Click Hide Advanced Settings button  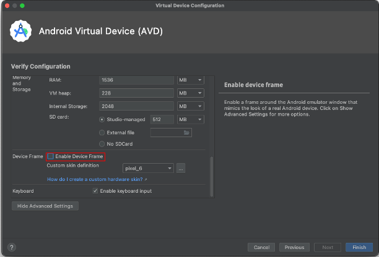pos(45,206)
